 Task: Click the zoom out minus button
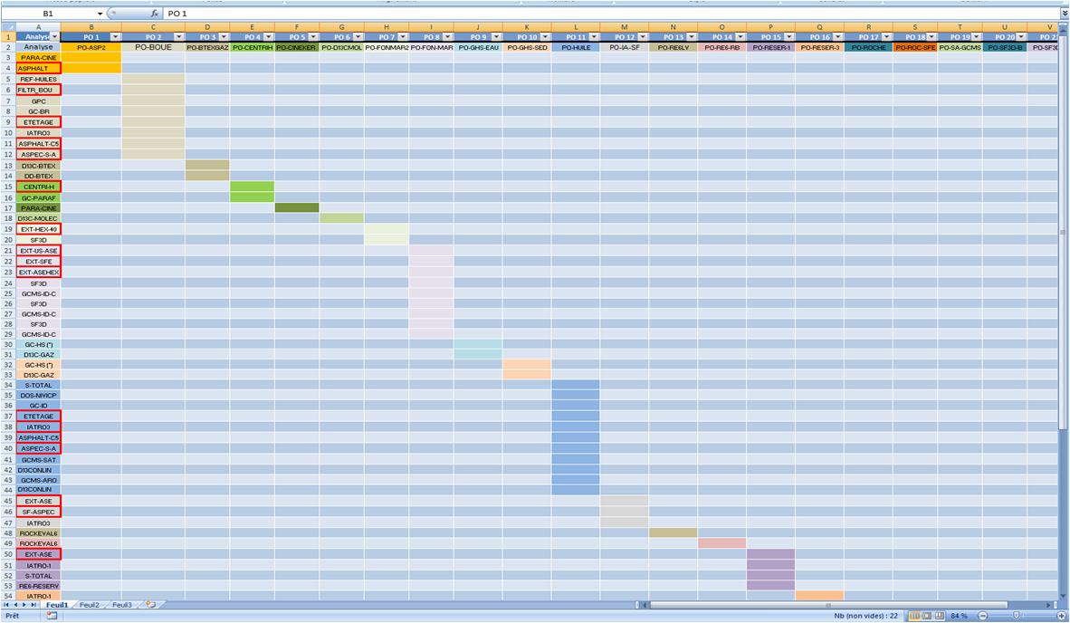982,616
